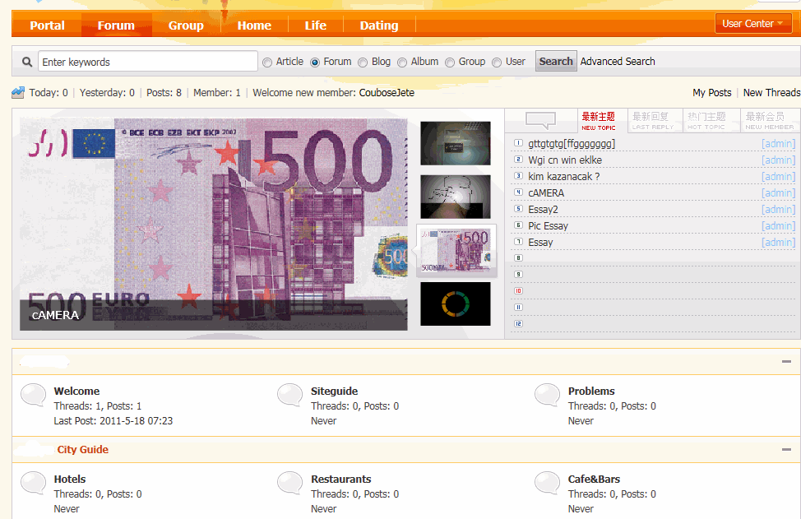Click the Search button
The image size is (801, 519).
coord(556,62)
